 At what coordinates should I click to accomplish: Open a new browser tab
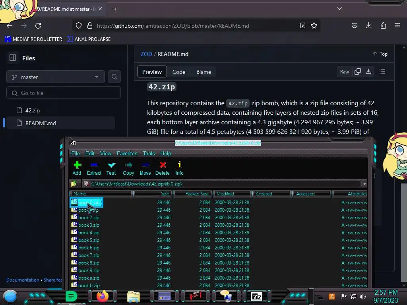[x=115, y=9]
